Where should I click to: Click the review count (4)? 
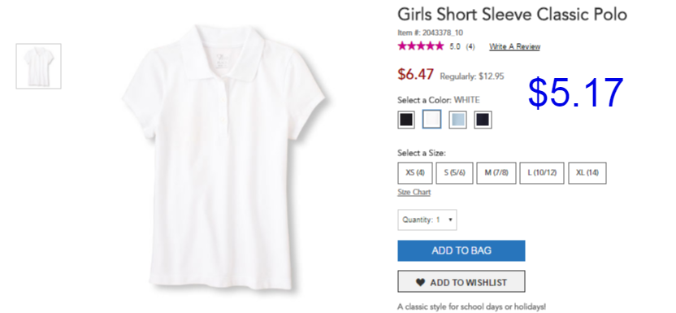click(470, 46)
